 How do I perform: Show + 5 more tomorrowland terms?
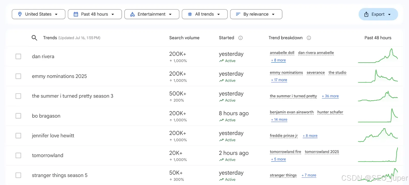278,159
